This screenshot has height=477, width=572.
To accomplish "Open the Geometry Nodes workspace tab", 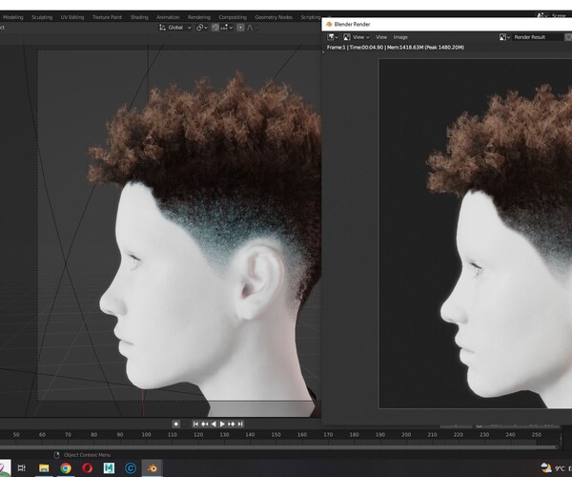I will coord(274,17).
